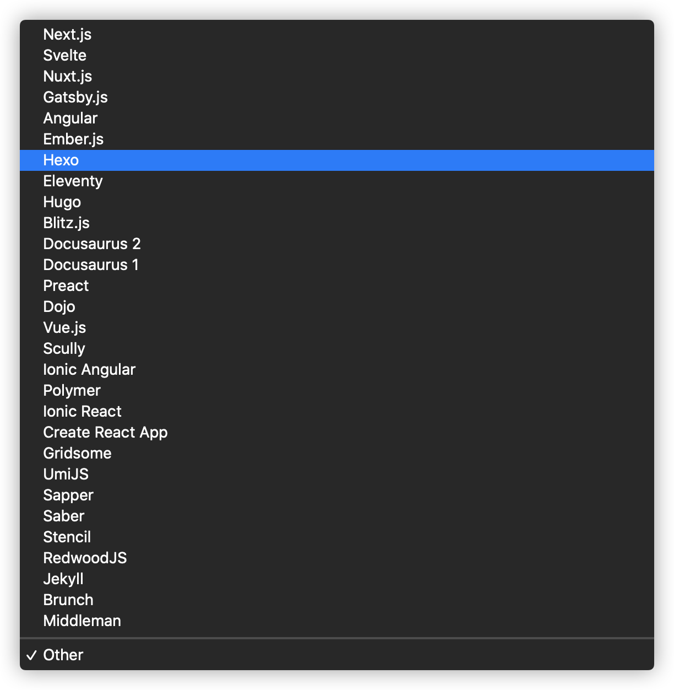Select Next.js from the framework list
This screenshot has width=674, height=690.
(x=67, y=35)
